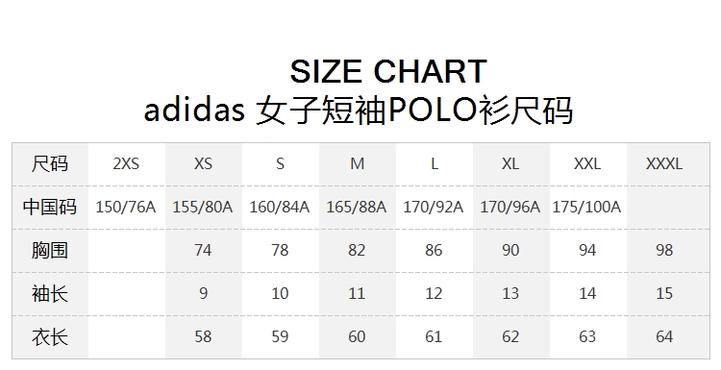Viewport: 721px width, 370px height.
Task: Click the adidas 女子短袖POLO衫尺码 subtitle
Action: (x=359, y=111)
